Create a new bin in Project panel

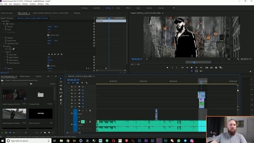[x=45, y=133]
